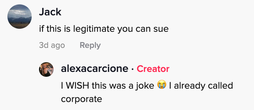Open Jack's profile picture avatar
Screen dimensions: 254x110
click(x=19, y=17)
